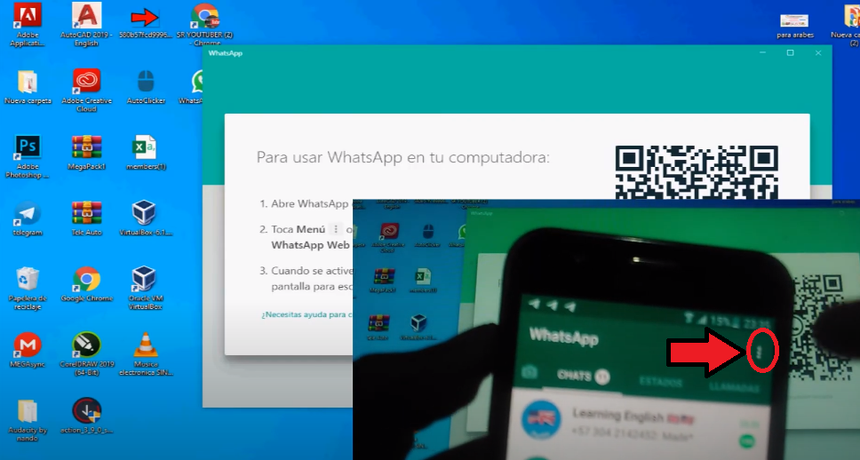Switch to CHATS tab on the phone
This screenshot has height=460, width=860.
[x=583, y=377]
